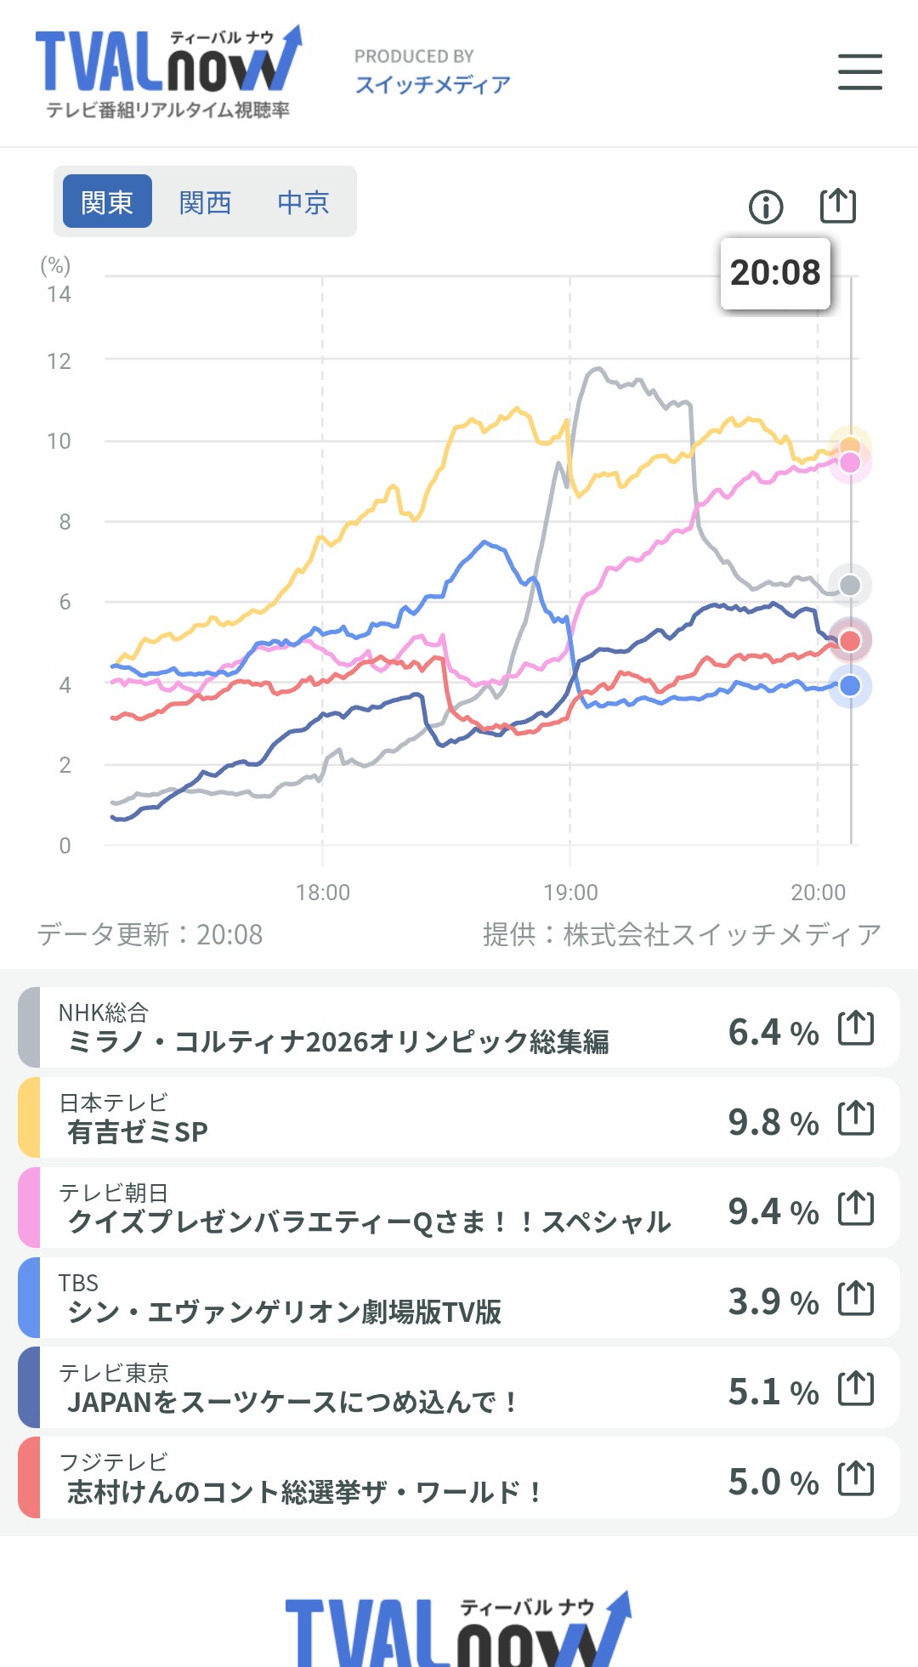Click the yellow 日本テレビ color bar
The image size is (918, 1667).
pyautogui.click(x=29, y=1118)
